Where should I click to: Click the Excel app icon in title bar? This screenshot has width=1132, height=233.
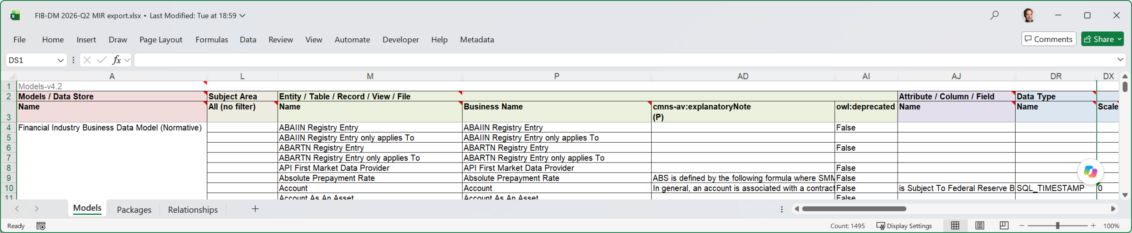pyautogui.click(x=15, y=15)
